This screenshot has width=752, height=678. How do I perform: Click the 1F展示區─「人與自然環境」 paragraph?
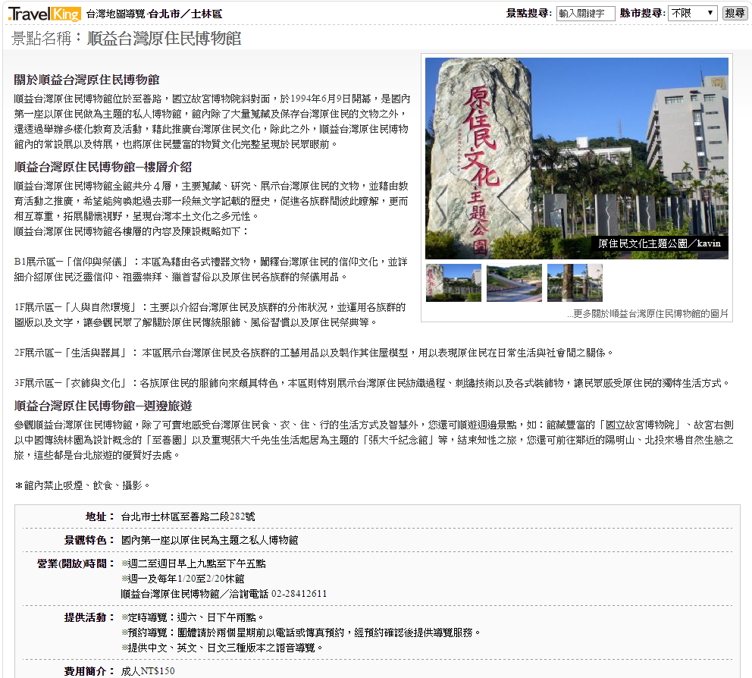pos(210,315)
